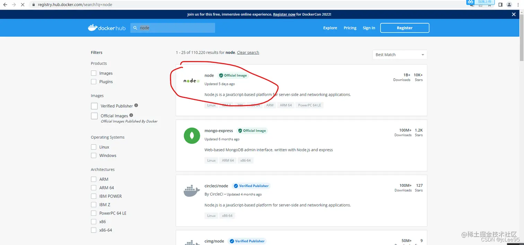Toggle the browser side panel icon
Image resolution: width=524 pixels, height=245 pixels.
click(500, 5)
